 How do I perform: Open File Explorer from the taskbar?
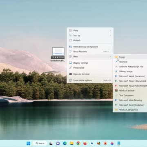coord(71,143)
